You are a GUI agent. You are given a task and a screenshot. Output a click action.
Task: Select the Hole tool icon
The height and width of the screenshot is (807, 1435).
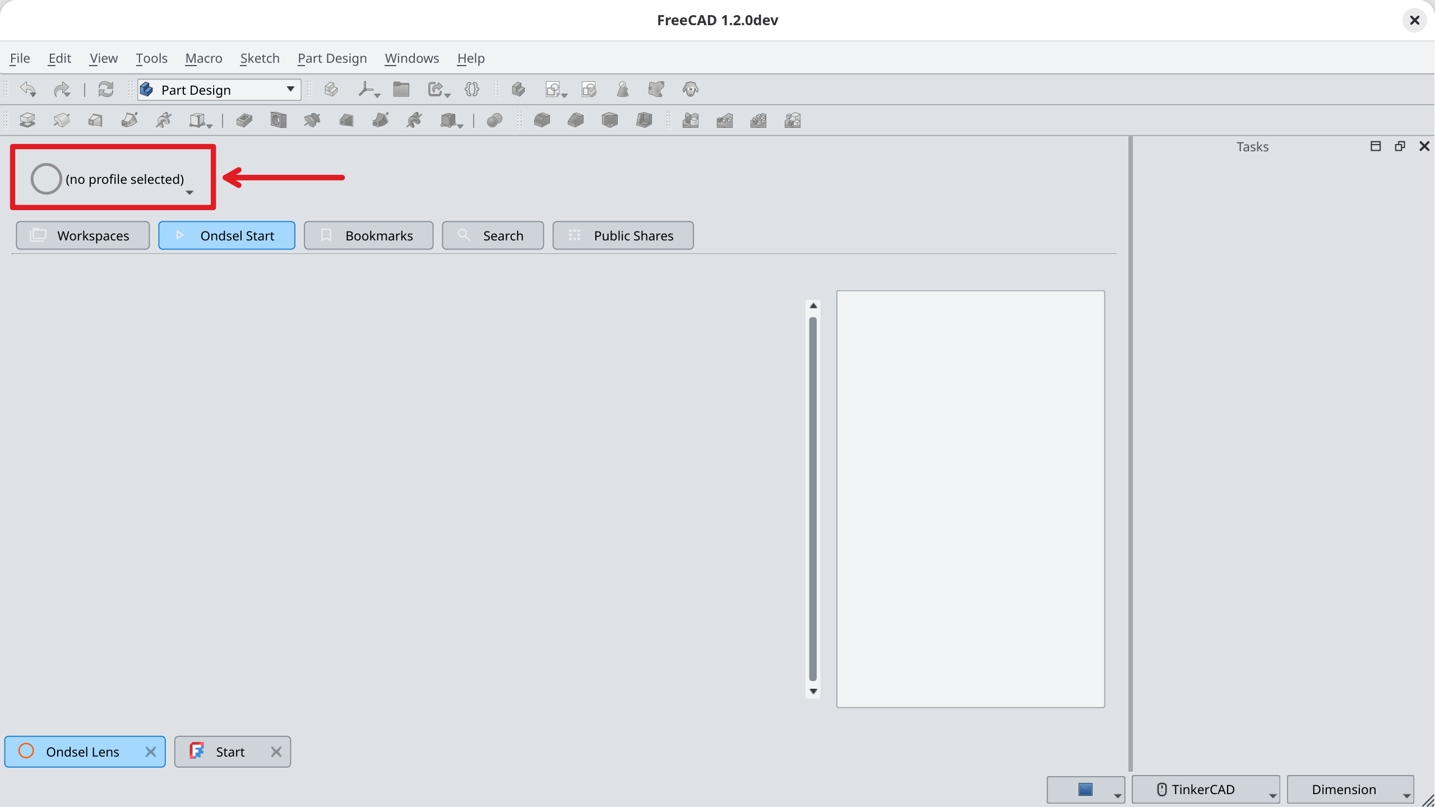pos(278,120)
